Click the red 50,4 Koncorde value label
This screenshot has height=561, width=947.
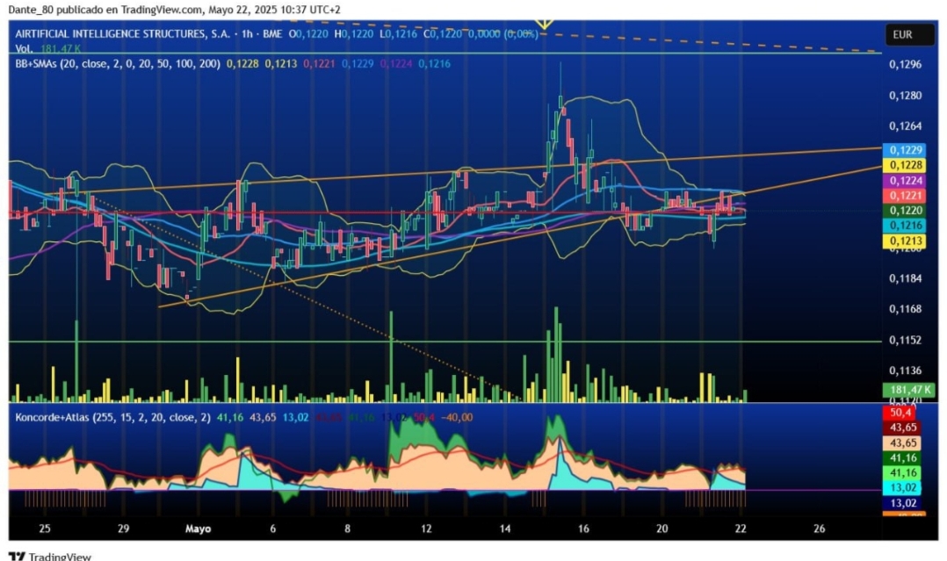pos(900,413)
